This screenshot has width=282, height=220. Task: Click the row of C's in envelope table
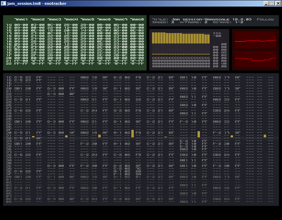(x=181, y=58)
